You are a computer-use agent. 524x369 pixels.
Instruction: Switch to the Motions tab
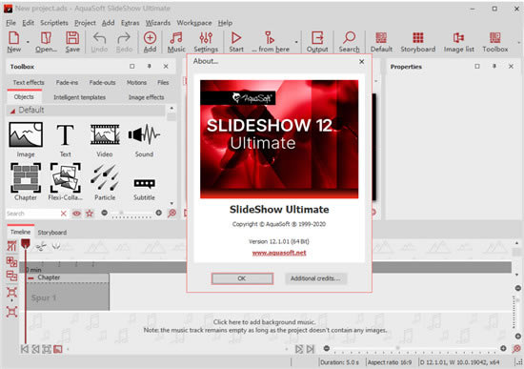point(136,82)
